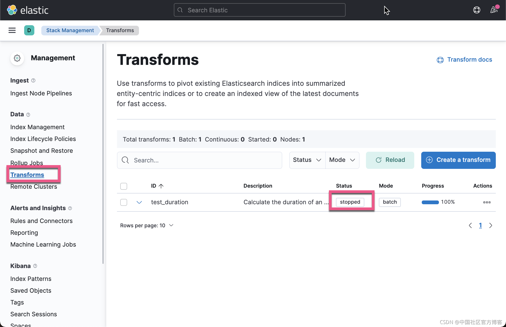Image resolution: width=506 pixels, height=327 pixels.
Task: Open the Mode filter dropdown
Action: 342,160
